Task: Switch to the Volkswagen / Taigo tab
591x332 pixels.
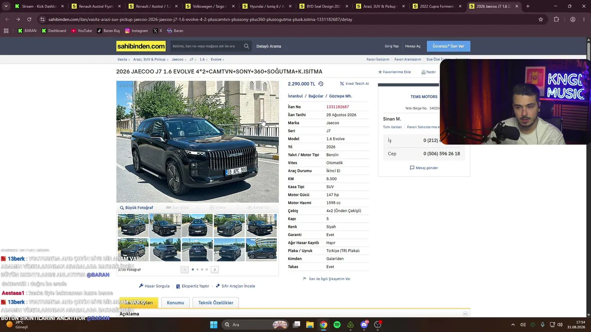Action: coord(211,6)
